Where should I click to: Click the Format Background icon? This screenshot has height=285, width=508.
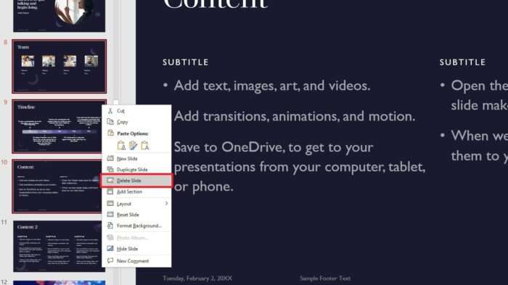[110, 226]
